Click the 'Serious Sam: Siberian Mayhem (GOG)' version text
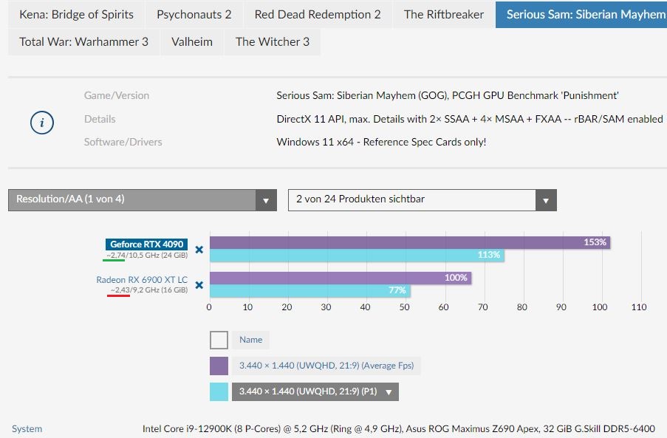Screen dimensions: 667x438 (448, 95)
